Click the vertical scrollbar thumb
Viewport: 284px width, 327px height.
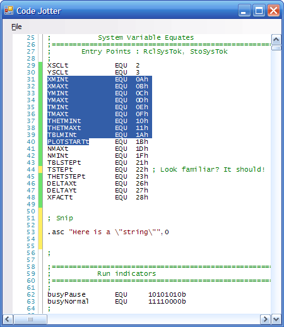[x=276, y=48]
